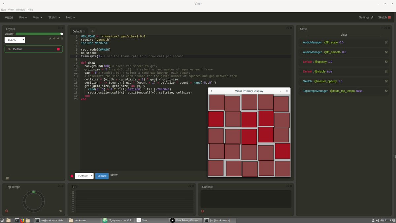Open the Help dropdown in the navbar
The width and height of the screenshot is (396, 223).
70,17
